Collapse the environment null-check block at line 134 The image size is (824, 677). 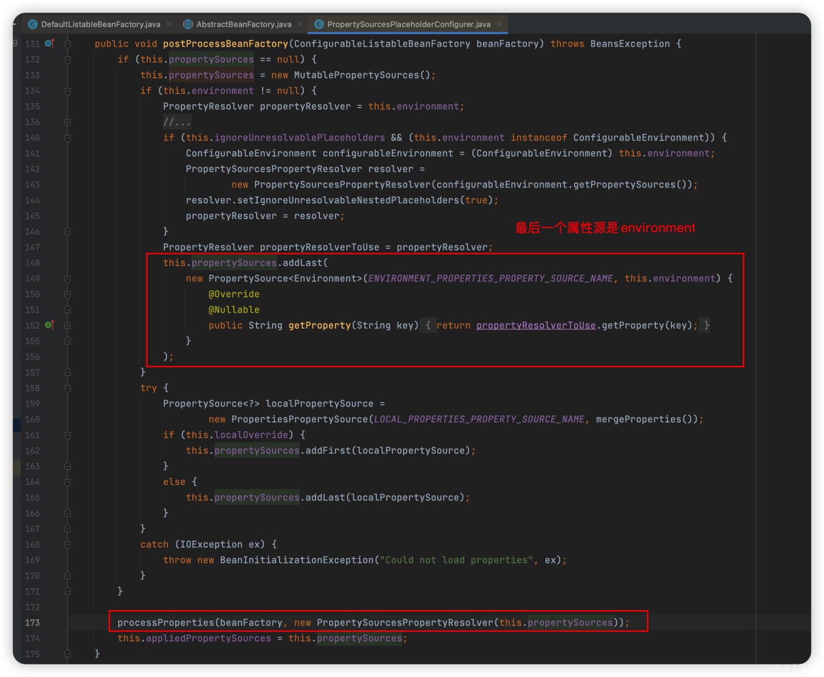(68, 91)
